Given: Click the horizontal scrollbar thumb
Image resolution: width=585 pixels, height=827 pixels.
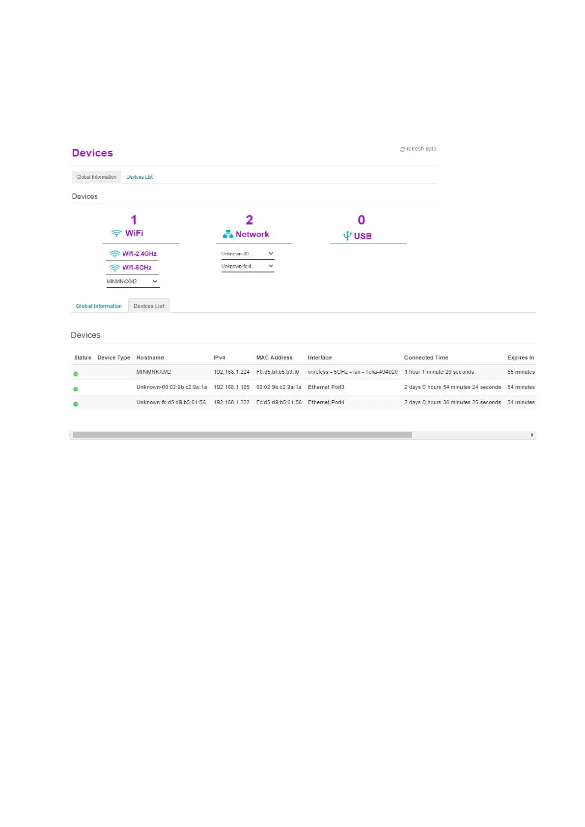Looking at the screenshot, I should tap(243, 435).
